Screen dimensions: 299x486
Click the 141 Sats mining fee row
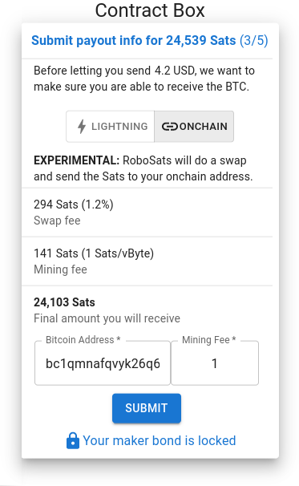147,261
